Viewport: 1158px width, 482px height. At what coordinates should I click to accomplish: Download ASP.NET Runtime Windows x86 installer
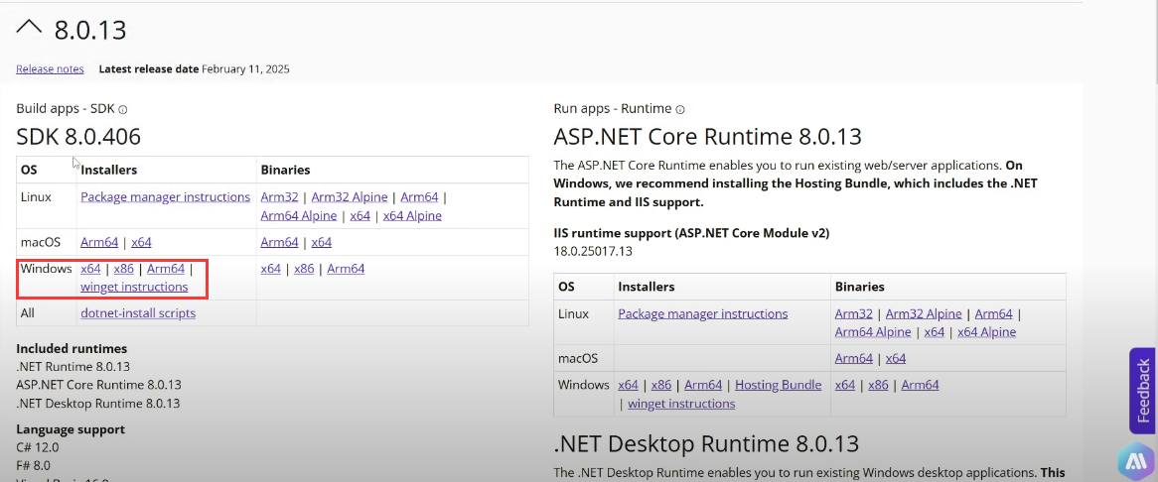pyautogui.click(x=661, y=385)
